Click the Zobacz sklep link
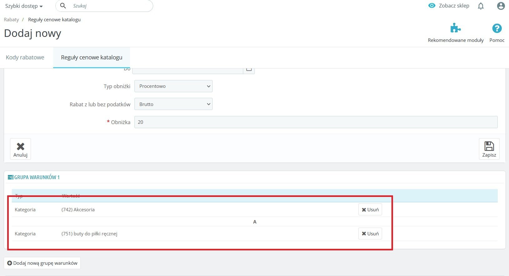509x276 pixels. pos(454,6)
